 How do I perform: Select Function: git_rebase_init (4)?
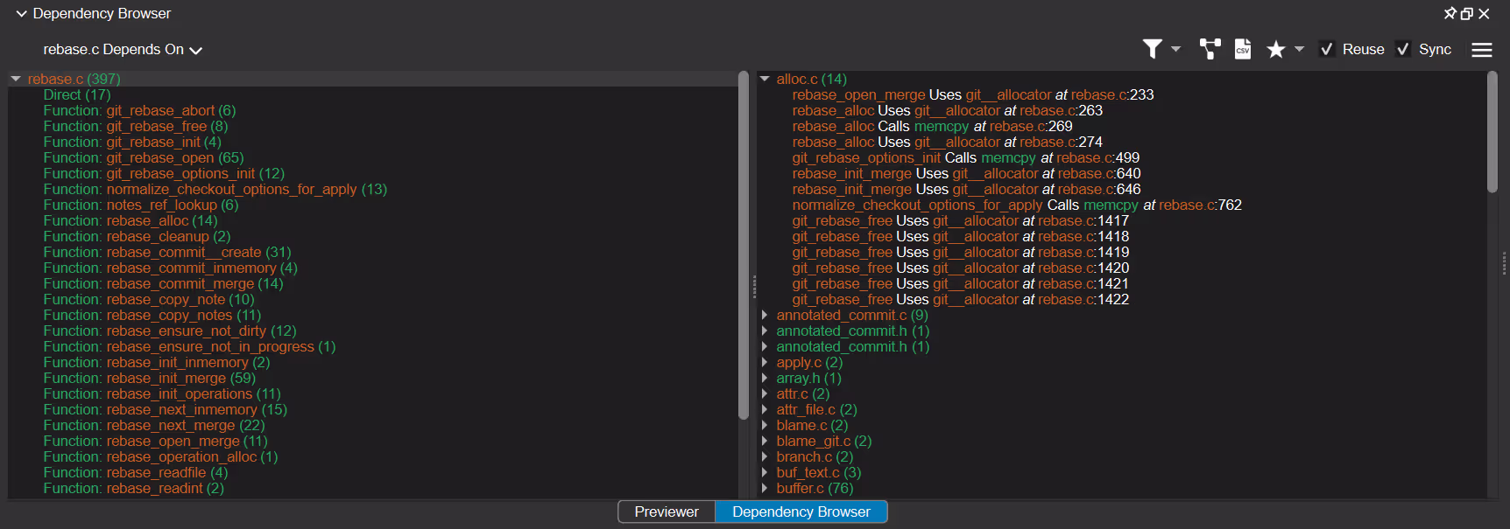tap(132, 142)
